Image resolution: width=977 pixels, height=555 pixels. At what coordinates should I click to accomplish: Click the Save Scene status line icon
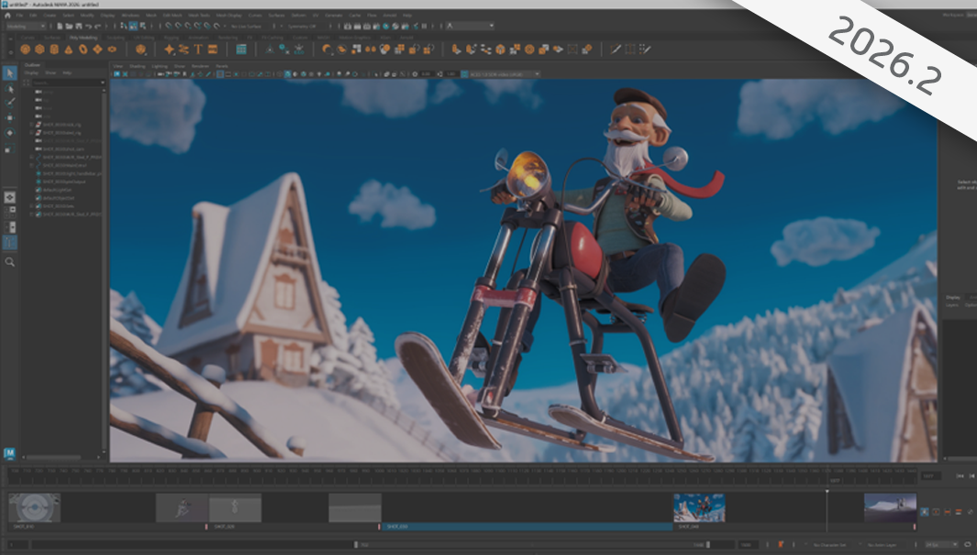[78, 27]
